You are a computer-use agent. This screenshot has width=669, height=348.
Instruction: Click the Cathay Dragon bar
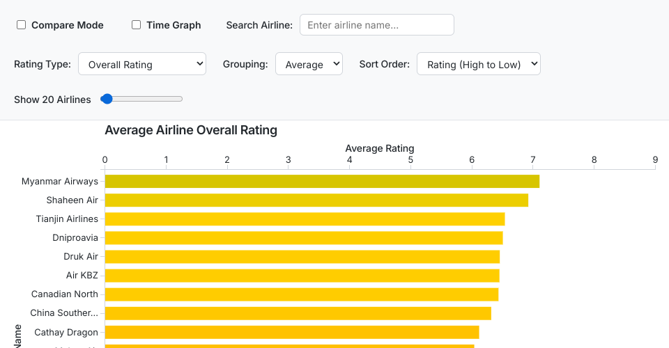point(291,331)
